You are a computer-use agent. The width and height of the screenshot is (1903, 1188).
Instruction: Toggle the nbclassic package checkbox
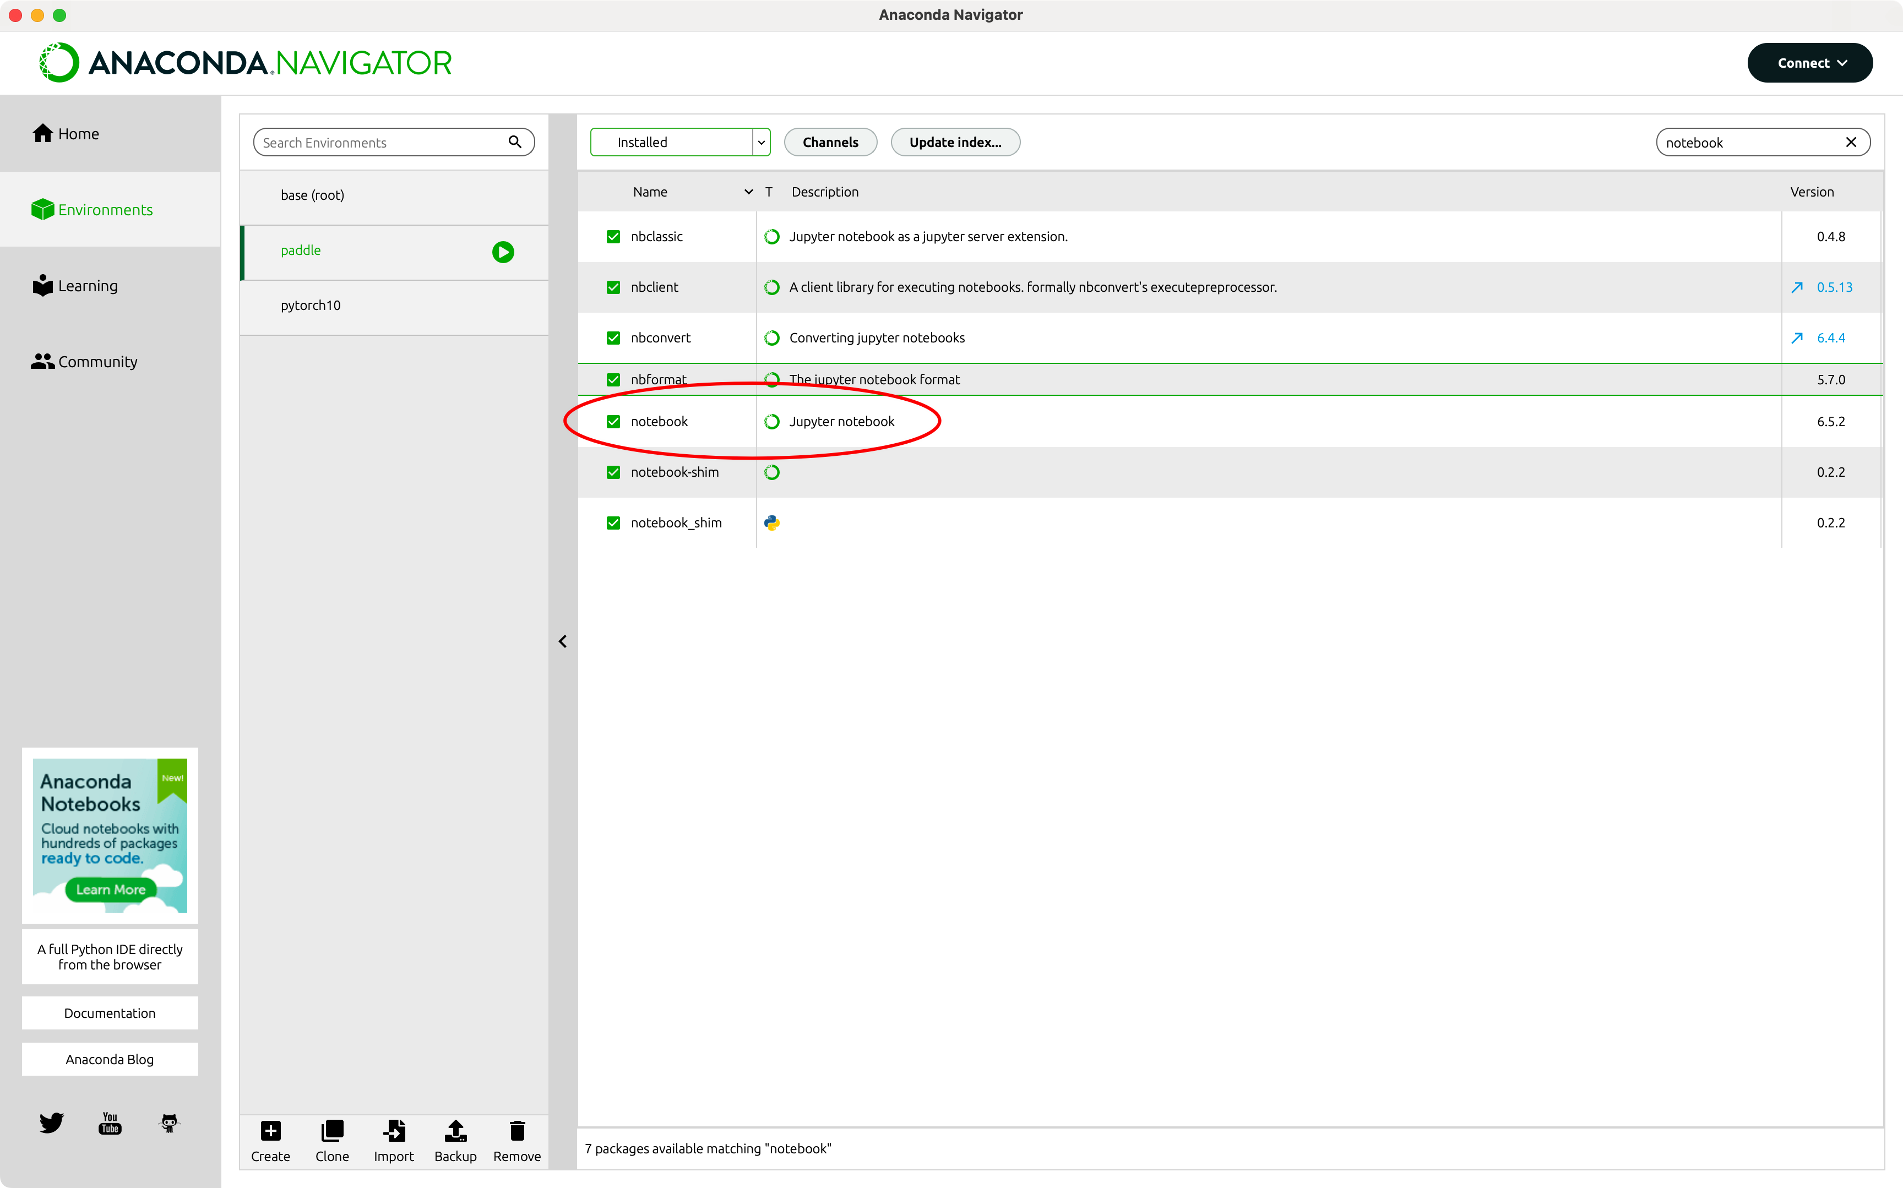click(x=613, y=237)
